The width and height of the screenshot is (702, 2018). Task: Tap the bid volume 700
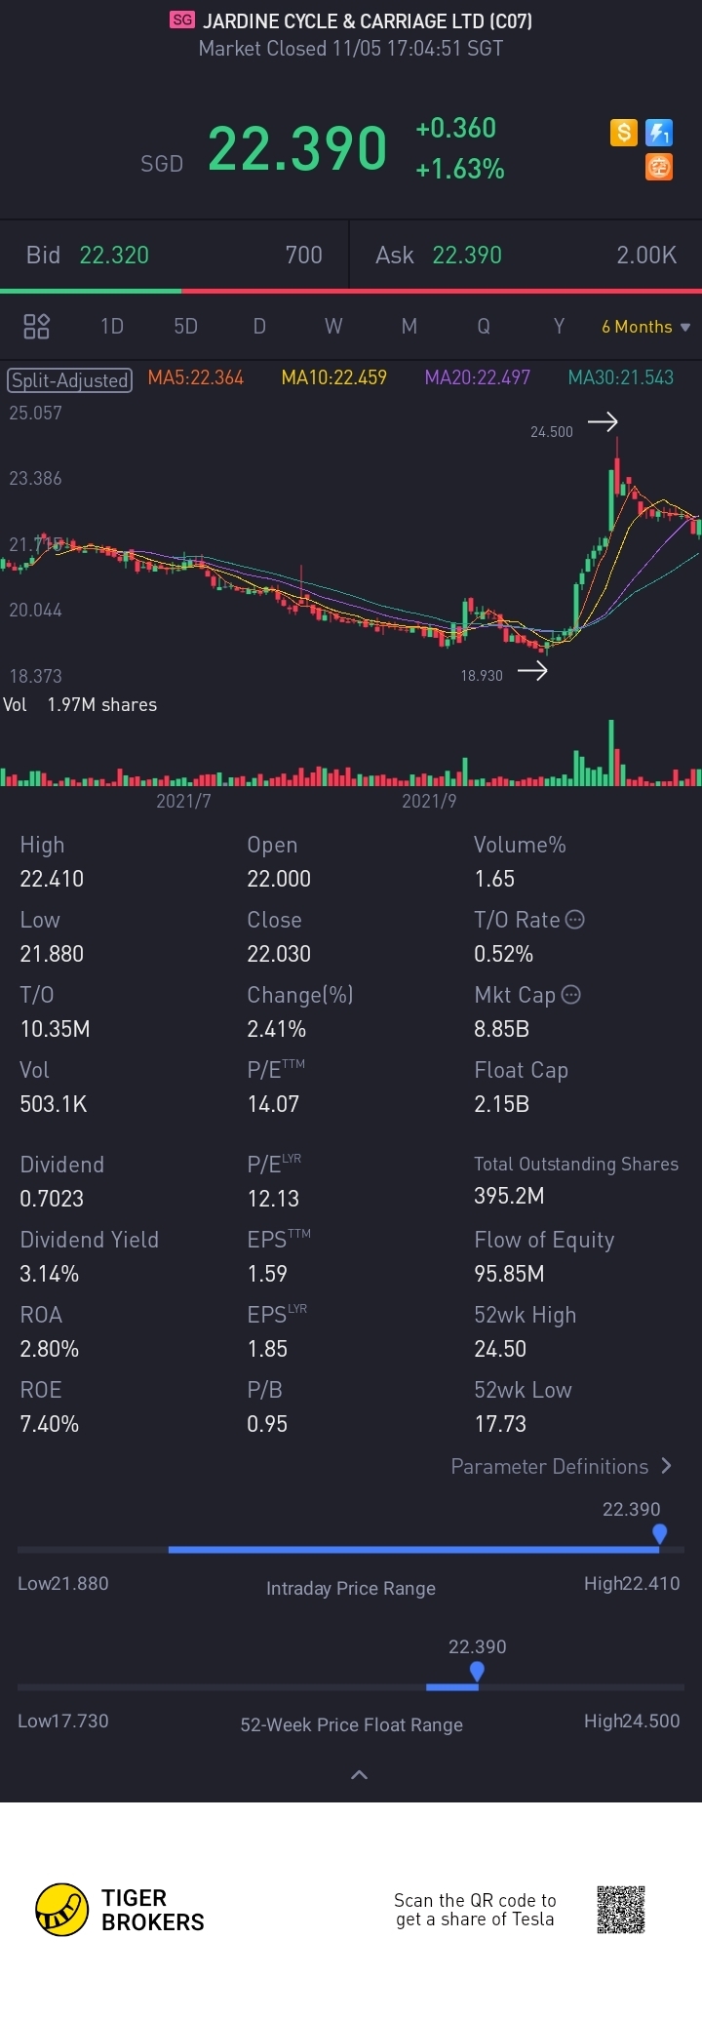tap(304, 255)
